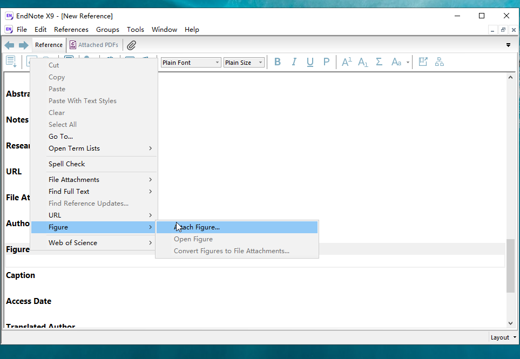Open Change Case dropdown arrow
The height and width of the screenshot is (359, 520).
click(408, 62)
